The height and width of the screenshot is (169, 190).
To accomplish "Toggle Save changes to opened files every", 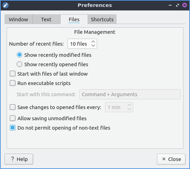I will [x=13, y=107].
